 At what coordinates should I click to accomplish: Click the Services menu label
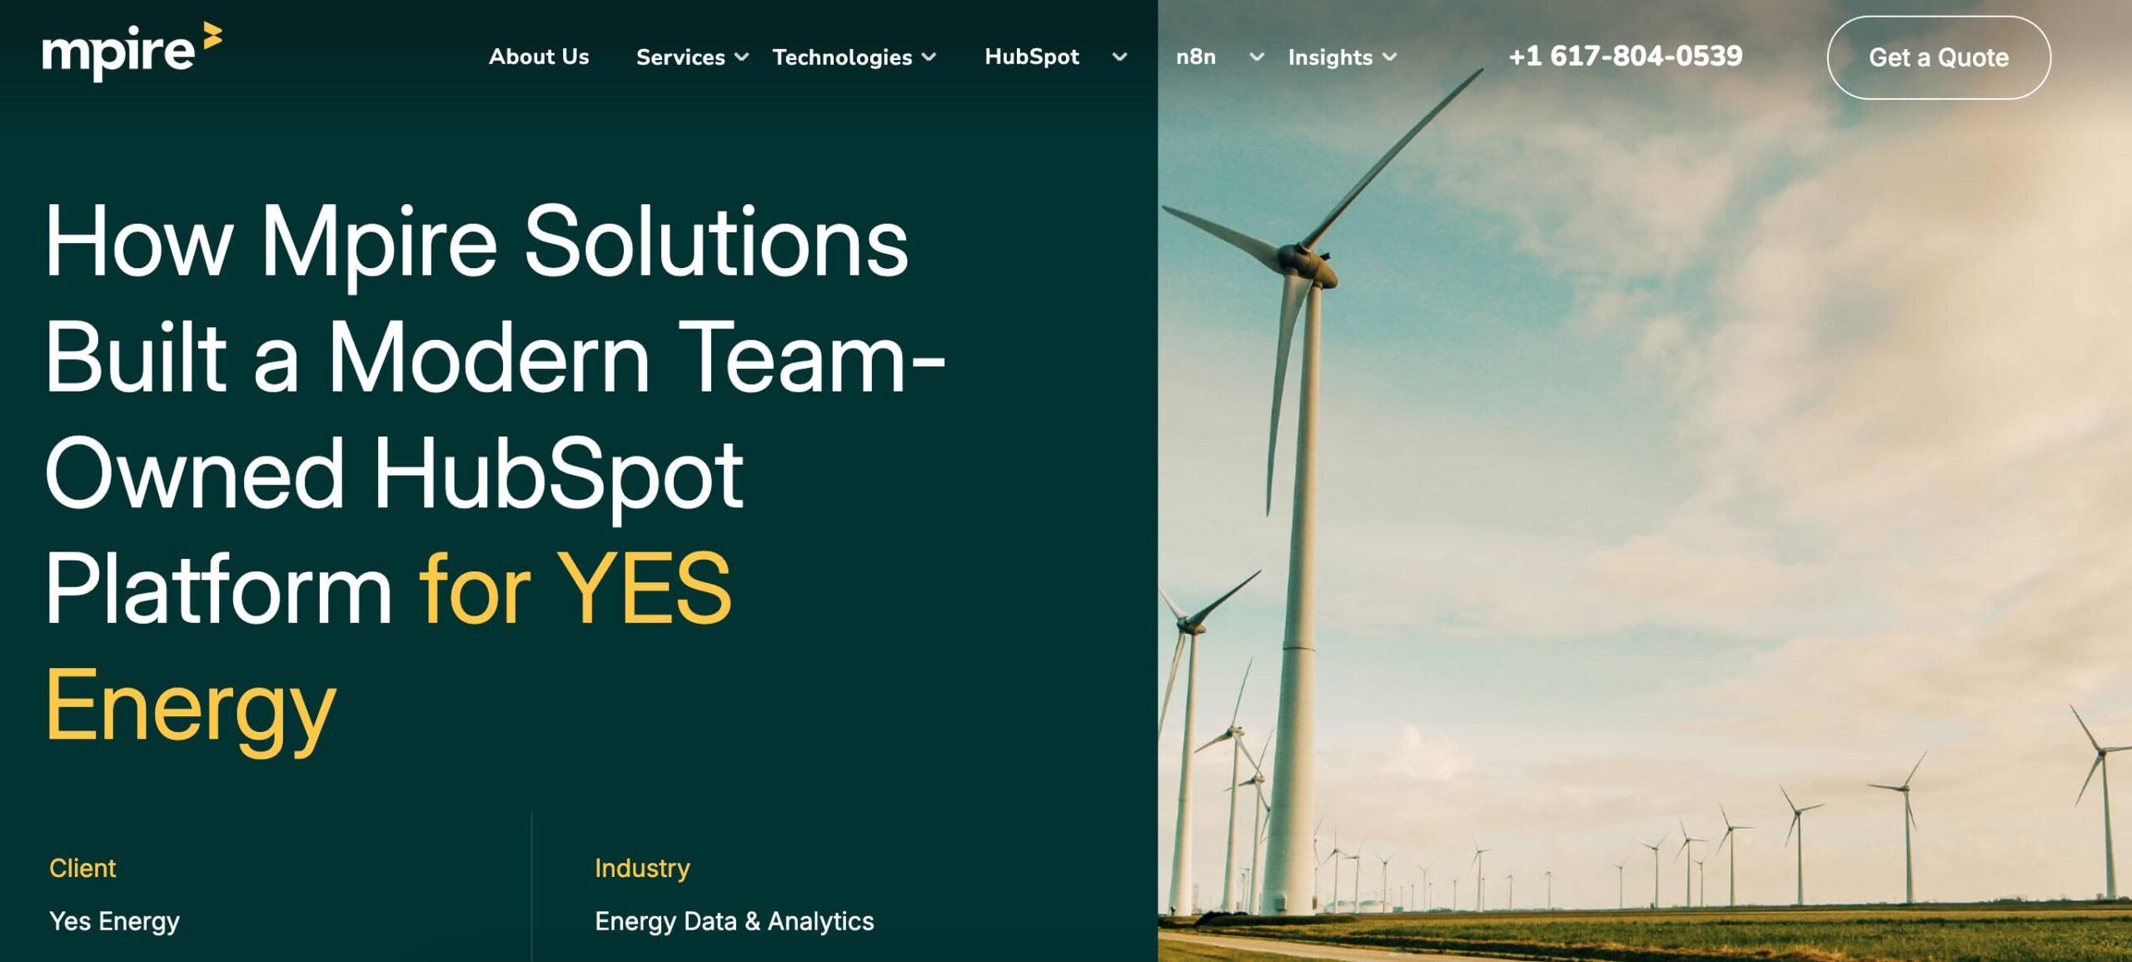[680, 57]
